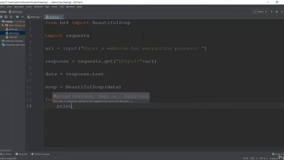Screen dimensions: 284x160
Task: Click response.text on line 9
Action: point(85,74)
